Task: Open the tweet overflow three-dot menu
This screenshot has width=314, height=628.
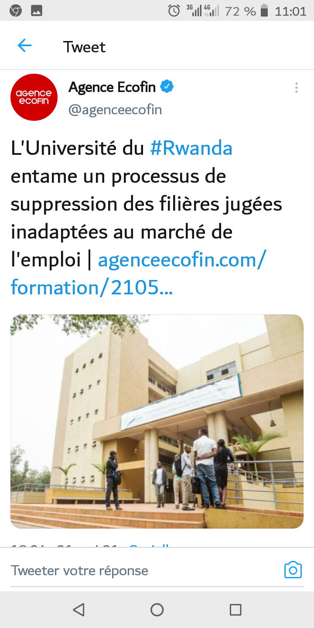Action: point(296,88)
